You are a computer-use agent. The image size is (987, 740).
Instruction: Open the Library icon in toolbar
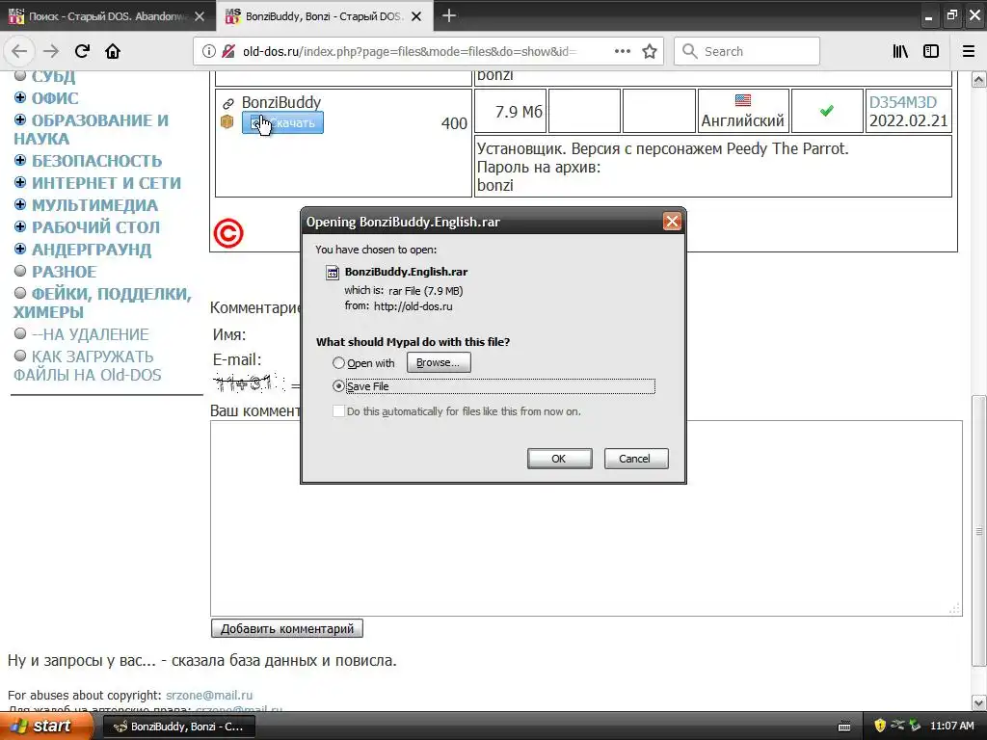[900, 51]
